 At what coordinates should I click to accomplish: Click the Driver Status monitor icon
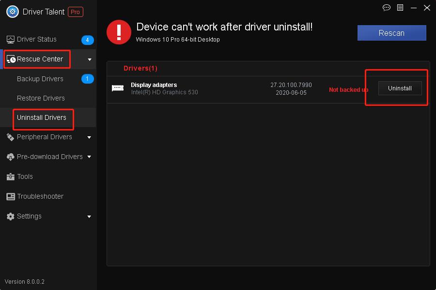click(11, 40)
